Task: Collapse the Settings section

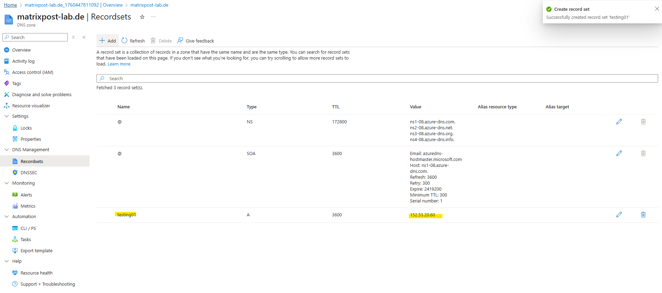Action: coord(7,116)
